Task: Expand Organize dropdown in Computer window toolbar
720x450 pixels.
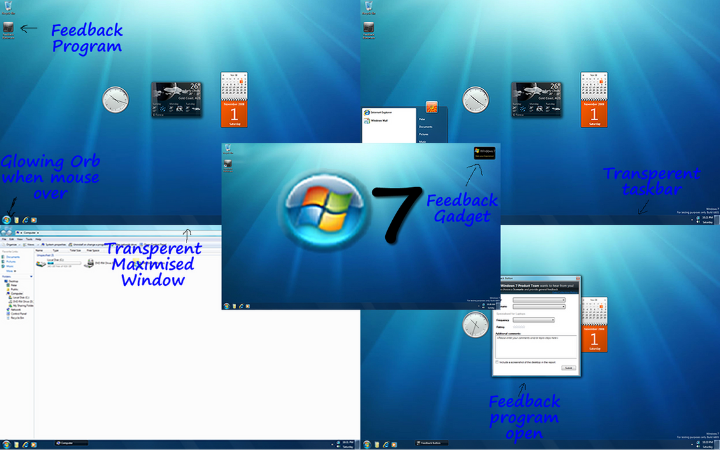Action: (11, 245)
